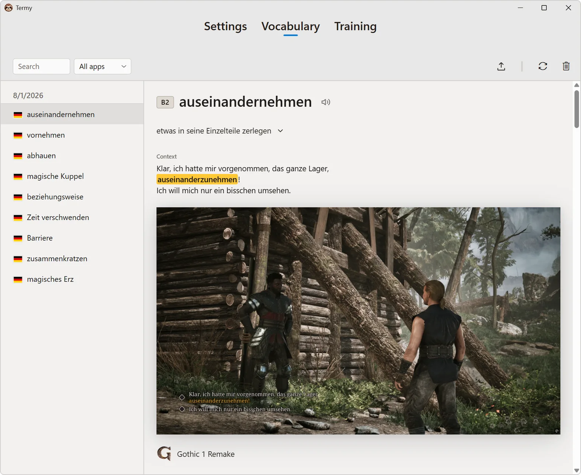Minimize the Termy window
581x475 pixels.
(520, 8)
